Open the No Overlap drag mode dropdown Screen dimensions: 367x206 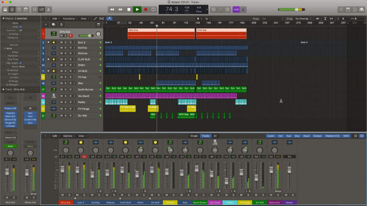pyautogui.click(x=303, y=18)
